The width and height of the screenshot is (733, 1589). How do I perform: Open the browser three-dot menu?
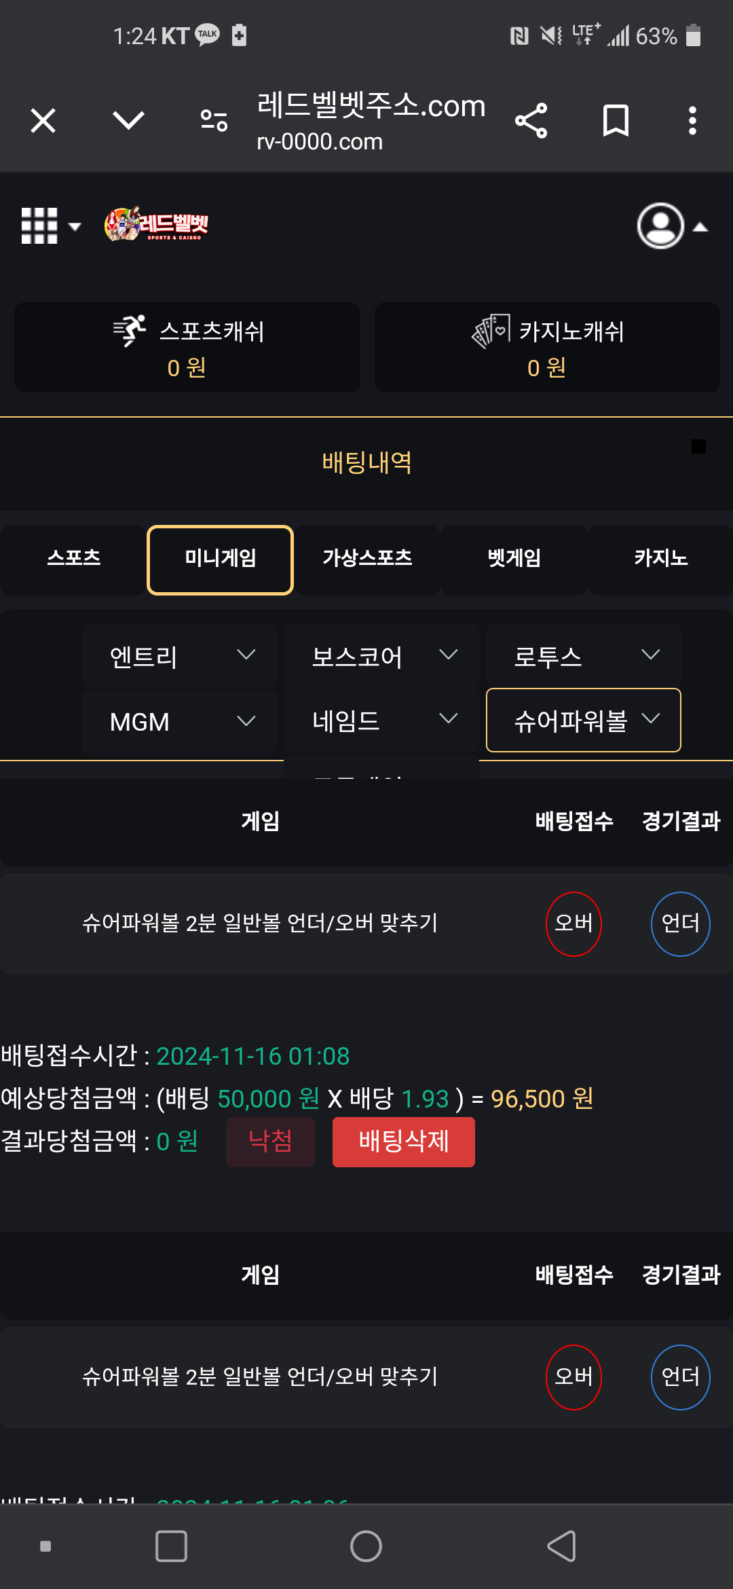[x=692, y=121]
